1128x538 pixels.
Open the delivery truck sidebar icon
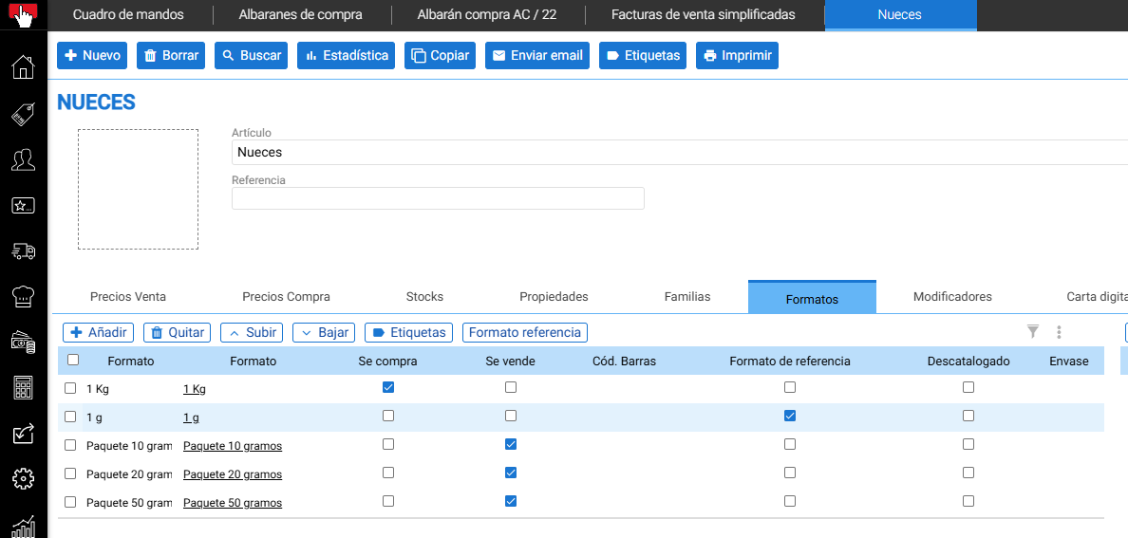point(23,250)
